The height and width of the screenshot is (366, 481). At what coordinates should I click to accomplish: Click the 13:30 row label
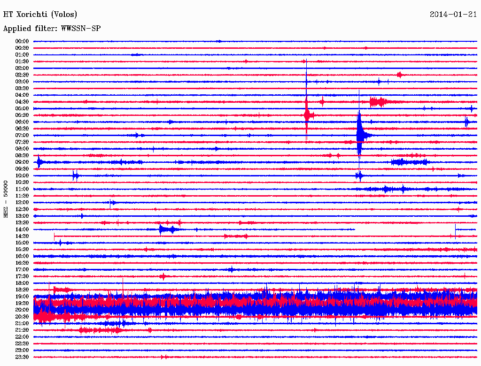(x=22, y=222)
